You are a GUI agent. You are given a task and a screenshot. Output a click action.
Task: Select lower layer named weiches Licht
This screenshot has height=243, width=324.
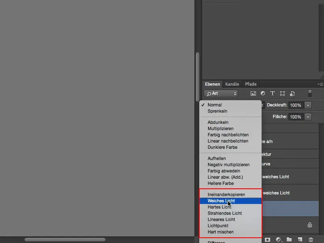tap(290, 193)
